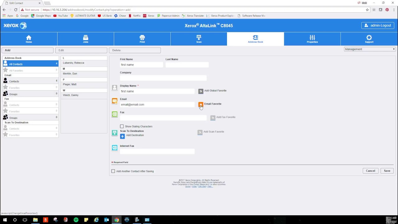
Task: Select All Favorites in address book
Action: [30, 70]
